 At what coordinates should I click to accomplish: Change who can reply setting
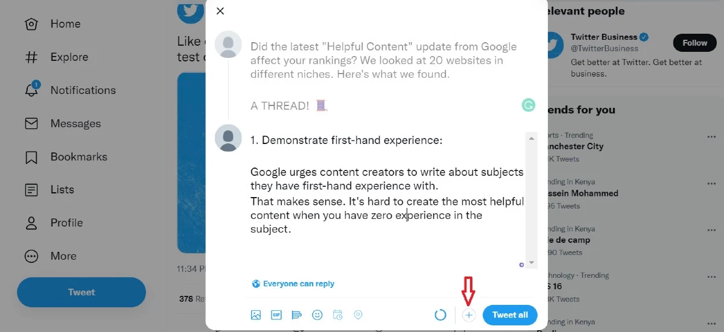pos(293,284)
